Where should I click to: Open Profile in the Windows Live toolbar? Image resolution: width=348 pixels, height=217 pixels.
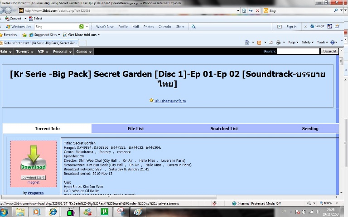pyautogui.click(x=123, y=27)
